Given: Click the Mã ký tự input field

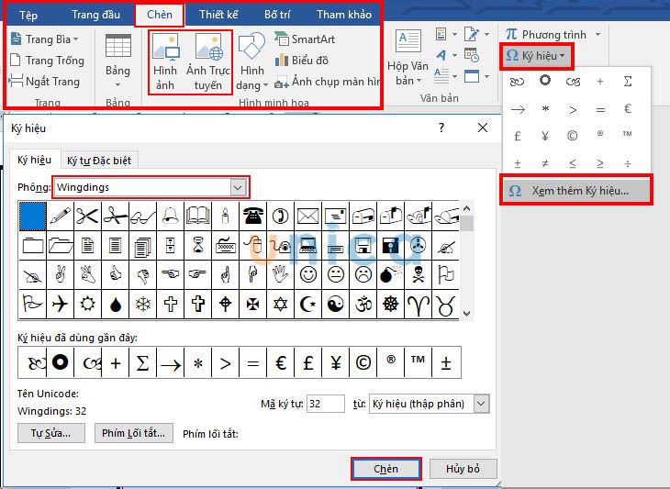Looking at the screenshot, I should pos(326,404).
